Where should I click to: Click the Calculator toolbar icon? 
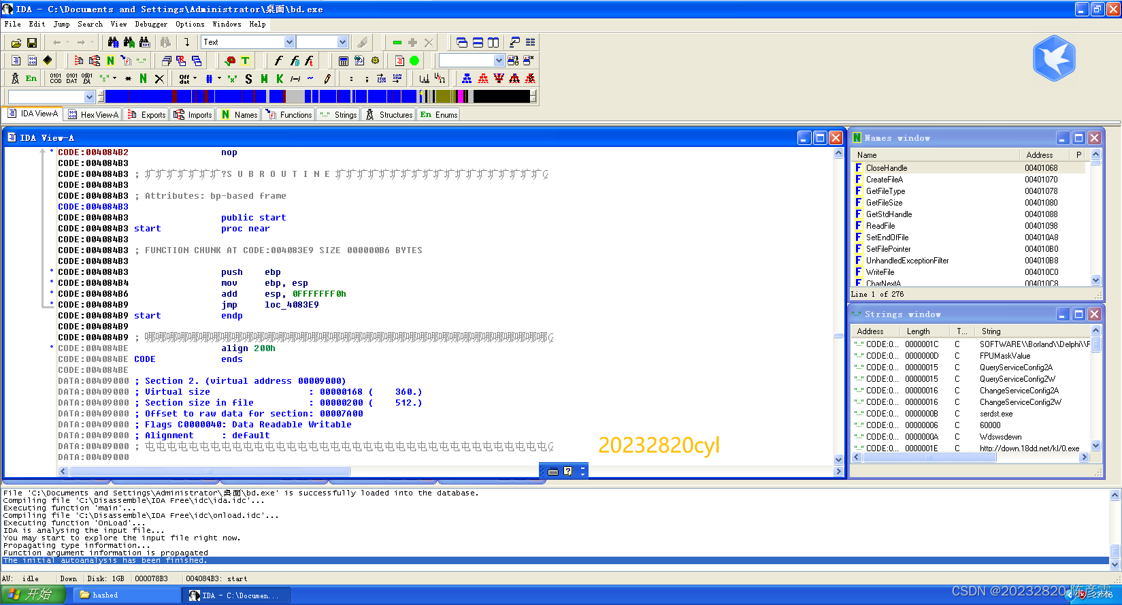344,61
